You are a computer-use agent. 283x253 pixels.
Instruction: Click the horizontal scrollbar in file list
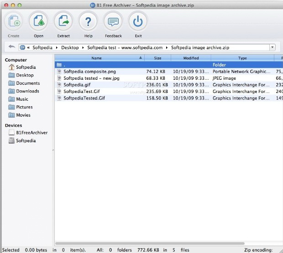150,243
